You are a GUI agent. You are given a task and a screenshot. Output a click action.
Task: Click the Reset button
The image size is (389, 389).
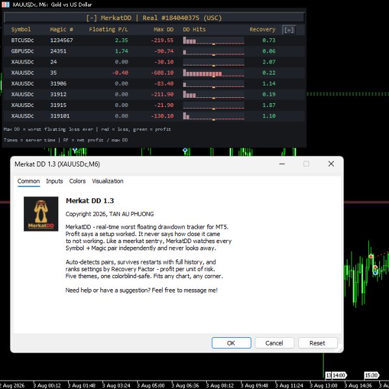pos(317,343)
